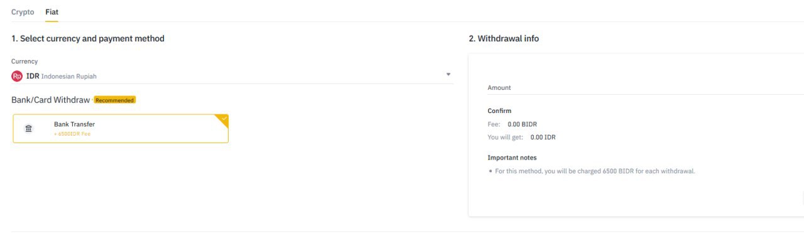Open the currency dropdown arrow

point(448,75)
